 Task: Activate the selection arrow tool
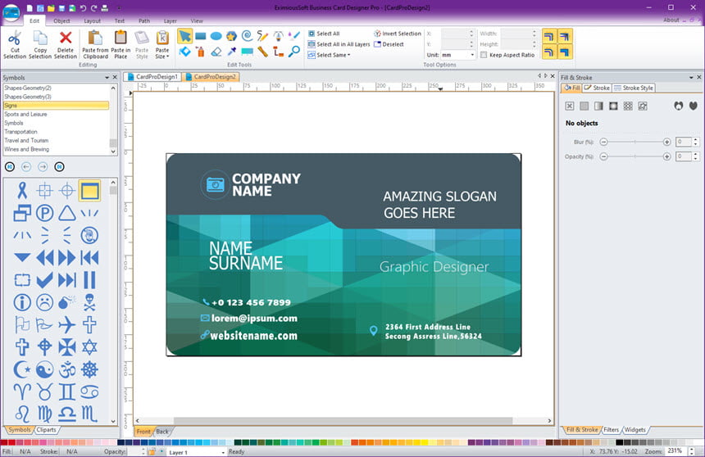pos(184,36)
